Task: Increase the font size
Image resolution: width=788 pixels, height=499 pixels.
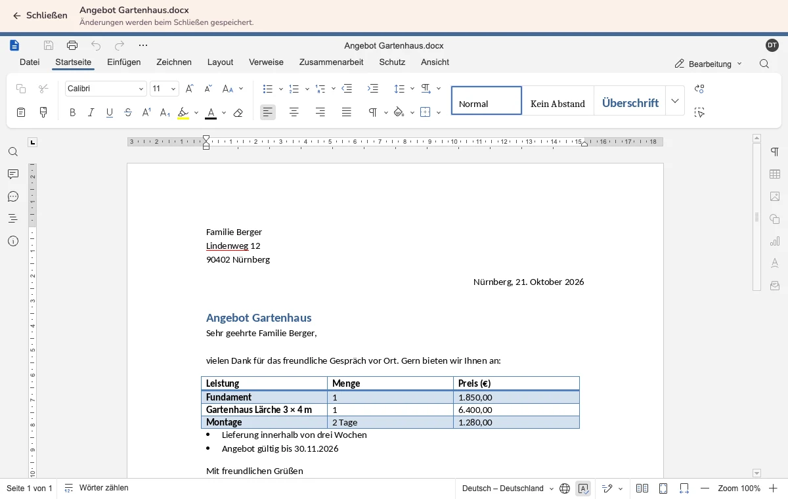Action: click(190, 89)
